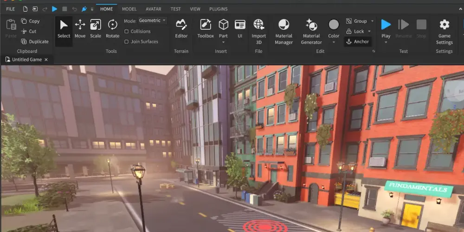Click the Cut button

tap(29, 31)
